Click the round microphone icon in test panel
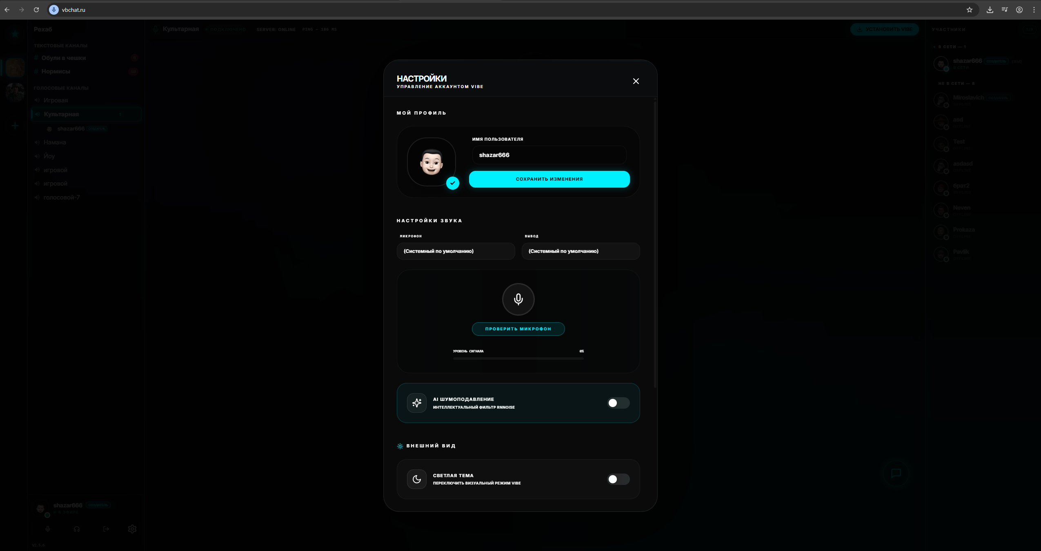The width and height of the screenshot is (1041, 551). (518, 299)
